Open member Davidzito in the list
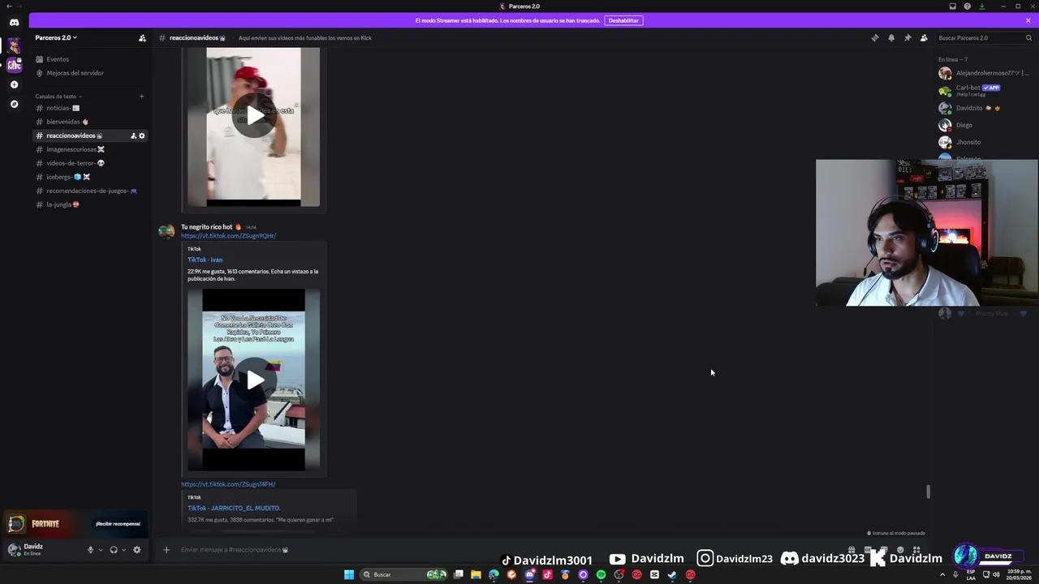1039x584 pixels. pos(985,108)
